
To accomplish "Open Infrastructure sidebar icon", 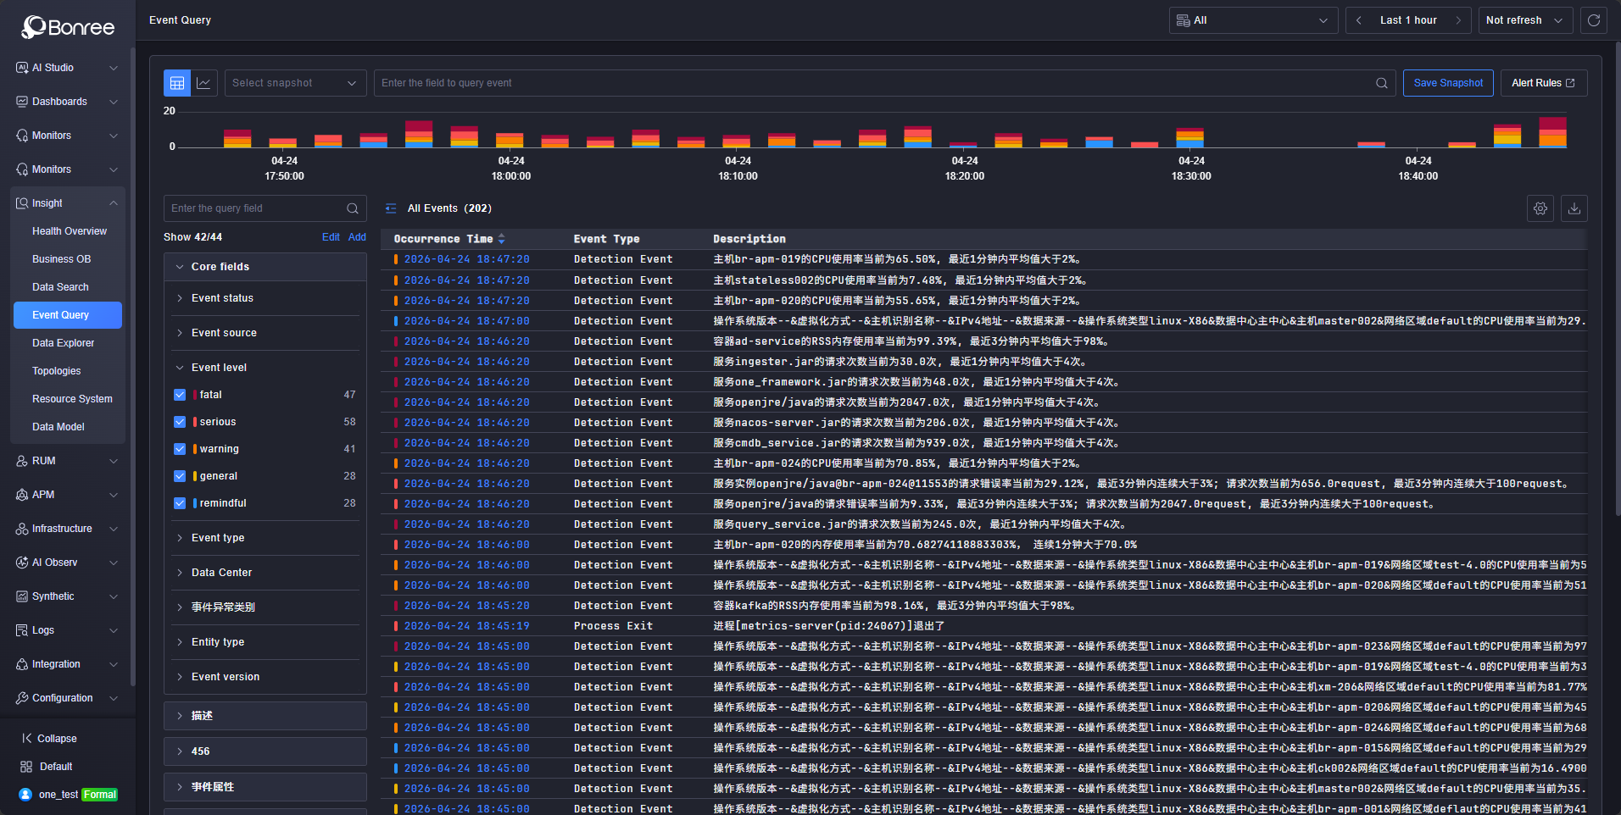I will 22,529.
